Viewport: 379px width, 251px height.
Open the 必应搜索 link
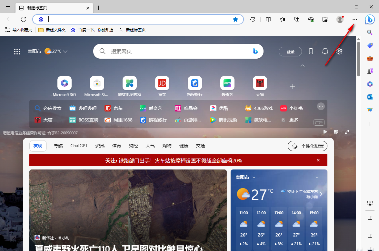coord(48,108)
